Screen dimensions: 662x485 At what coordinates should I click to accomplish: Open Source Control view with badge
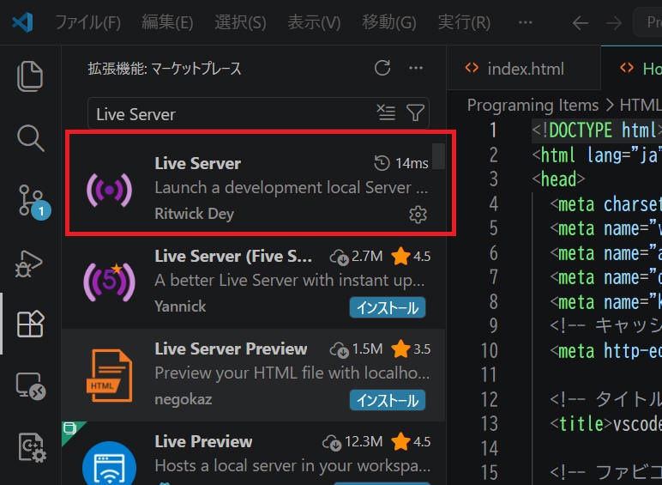point(33,202)
